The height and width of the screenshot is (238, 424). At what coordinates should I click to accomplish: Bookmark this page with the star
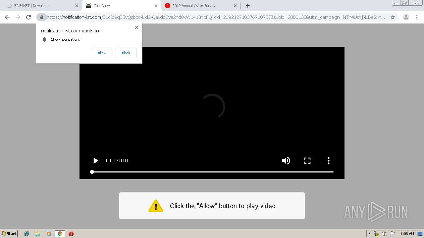coord(393,17)
